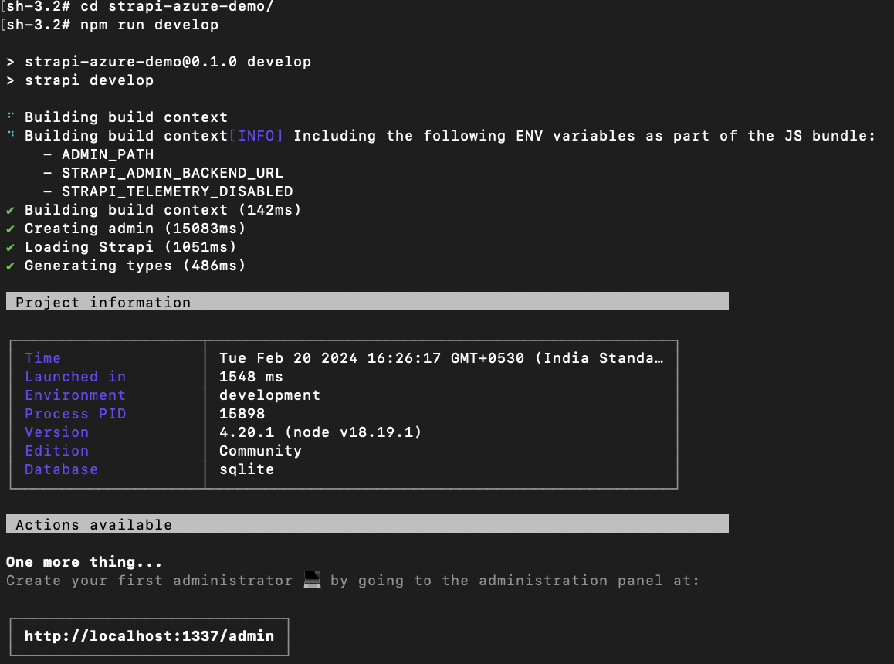Open the http://localhost:1337/admin link
The height and width of the screenshot is (664, 894).
[148, 636]
